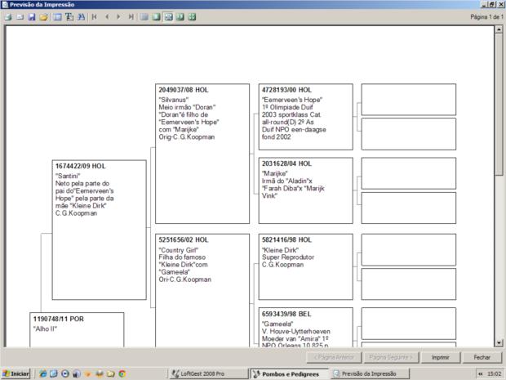The height and width of the screenshot is (380, 506).
Task: Click the scroll up arrow of preview
Action: (x=499, y=29)
